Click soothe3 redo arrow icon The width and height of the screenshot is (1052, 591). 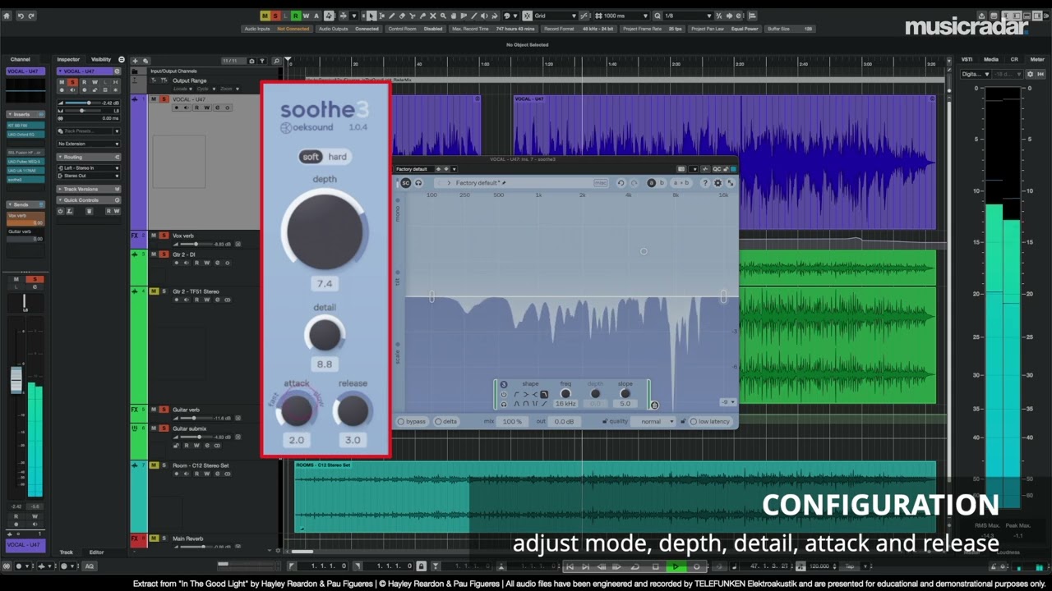(634, 183)
